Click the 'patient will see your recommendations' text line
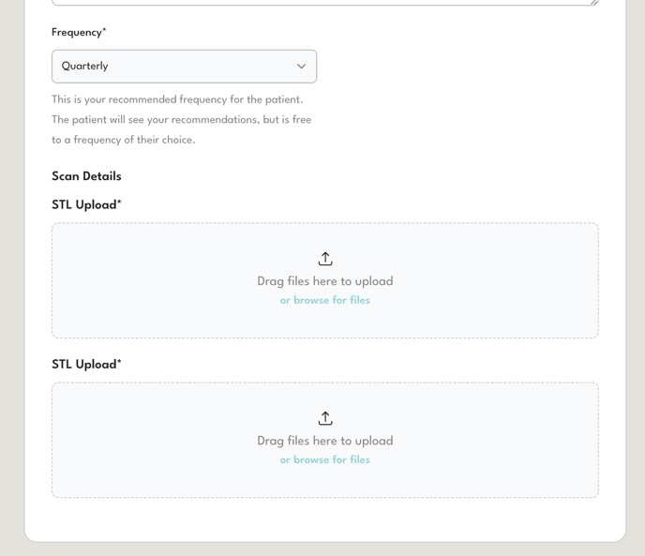This screenshot has width=645, height=556. click(x=181, y=120)
